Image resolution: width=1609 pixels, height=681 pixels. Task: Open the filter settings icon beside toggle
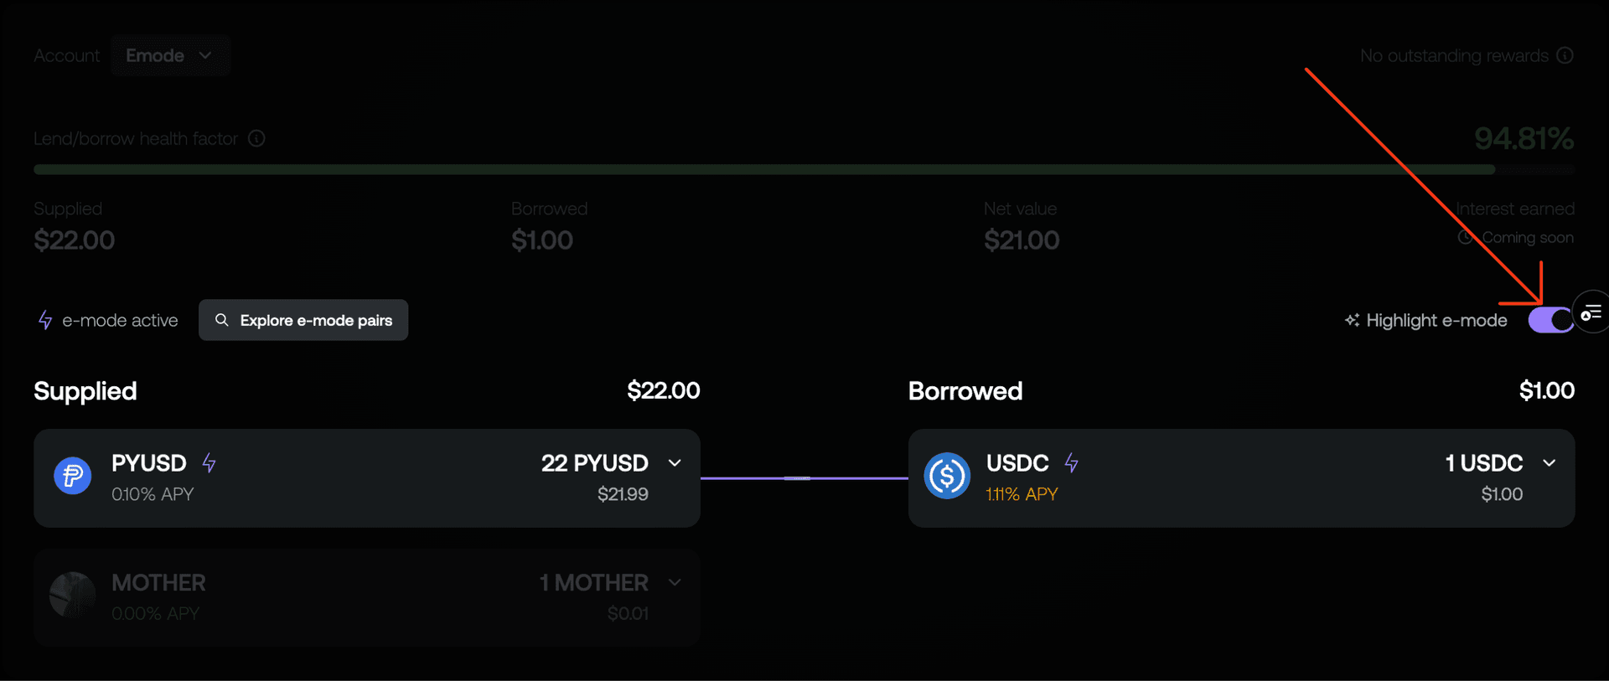pos(1591,312)
